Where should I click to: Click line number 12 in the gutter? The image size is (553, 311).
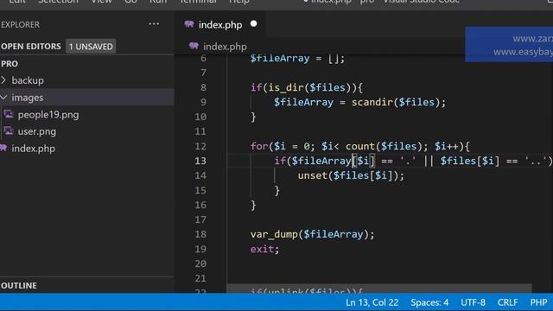pos(200,146)
